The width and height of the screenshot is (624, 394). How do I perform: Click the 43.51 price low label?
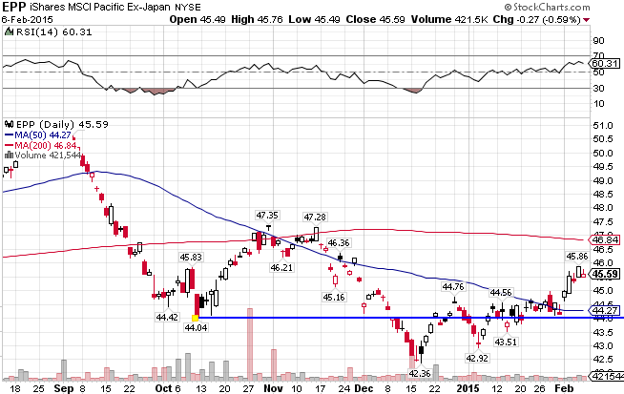click(506, 342)
